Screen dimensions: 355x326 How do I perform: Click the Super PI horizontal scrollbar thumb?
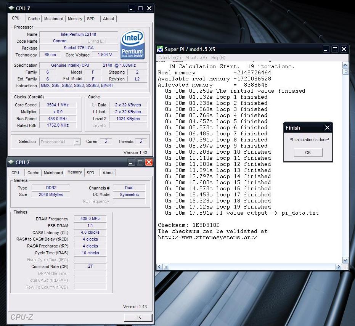(166, 267)
